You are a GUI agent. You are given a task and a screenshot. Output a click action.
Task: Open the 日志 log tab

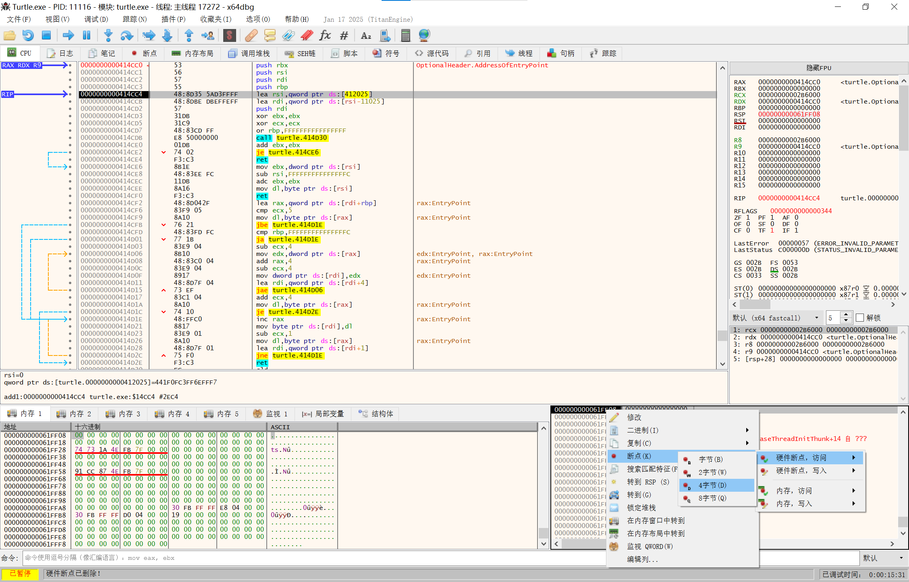click(x=60, y=53)
